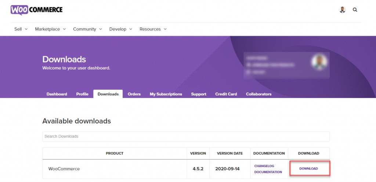
Task: Click the Version Date column header
Action: tap(230, 153)
